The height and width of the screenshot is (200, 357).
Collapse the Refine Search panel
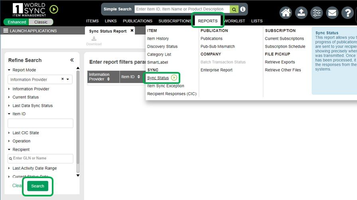[x=72, y=60]
